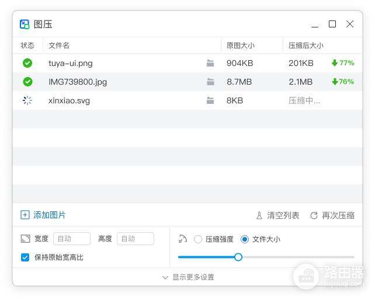Click the compression slider handle
Image resolution: width=375 pixels, height=300 pixels.
coord(238,257)
